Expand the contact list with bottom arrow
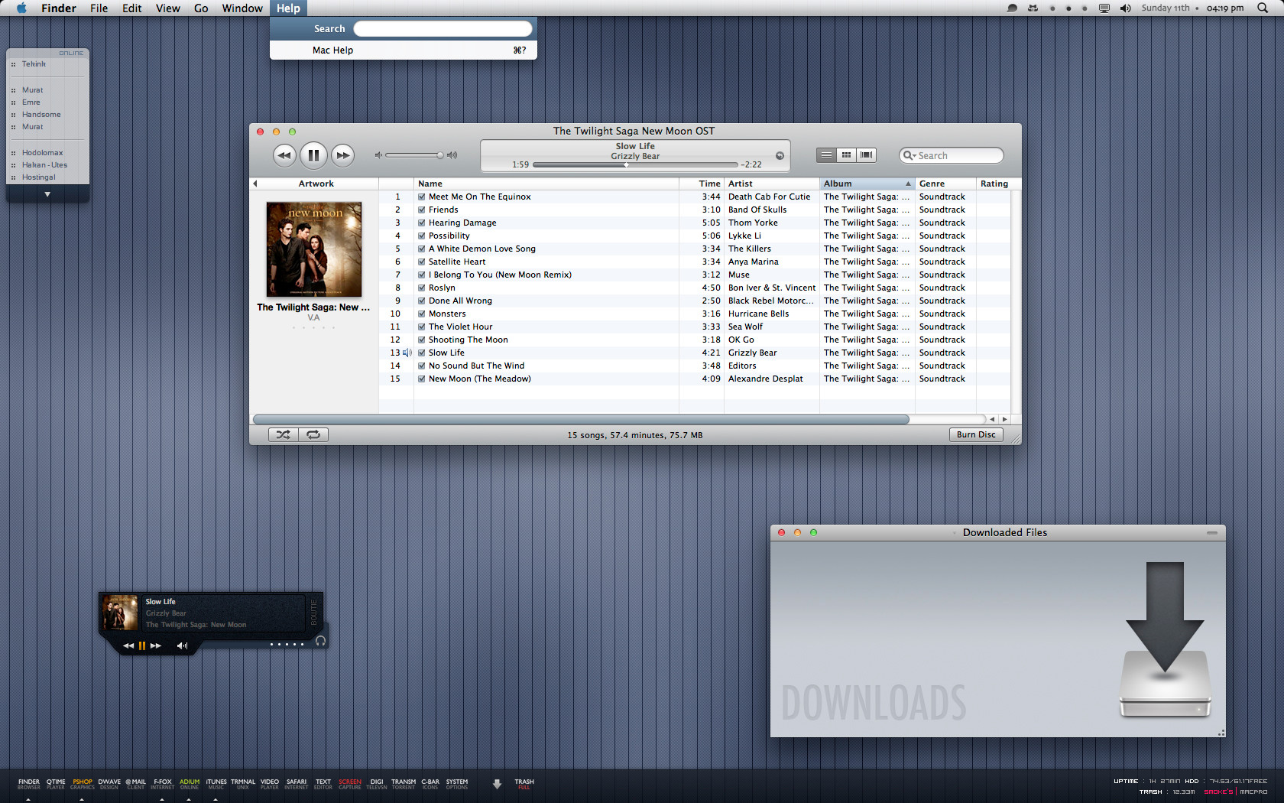The height and width of the screenshot is (803, 1284). [x=47, y=194]
